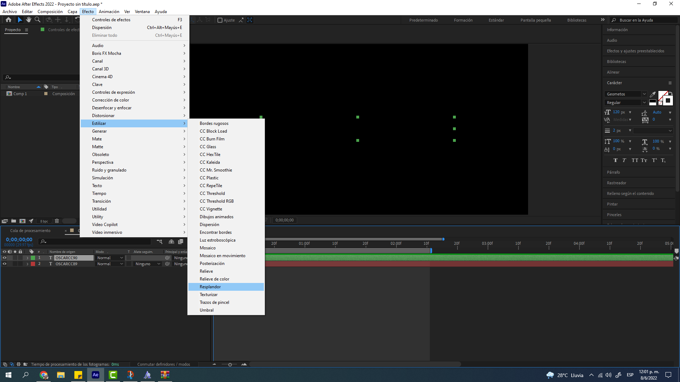Image resolution: width=680 pixels, height=382 pixels.
Task: Enable the Ajuste snapping checkbox
Action: [220, 20]
